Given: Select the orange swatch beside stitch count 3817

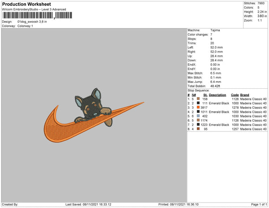Looking at the screenshot, I should coord(198,107).
